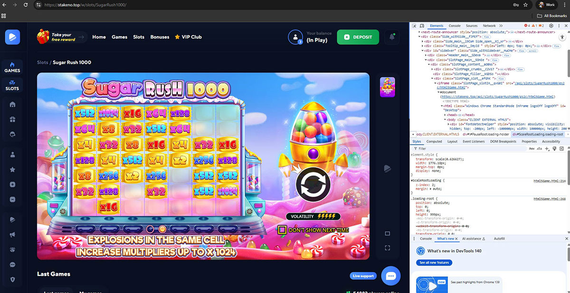Toggle the .cls element classes editor
570x293 pixels.
[540, 148]
